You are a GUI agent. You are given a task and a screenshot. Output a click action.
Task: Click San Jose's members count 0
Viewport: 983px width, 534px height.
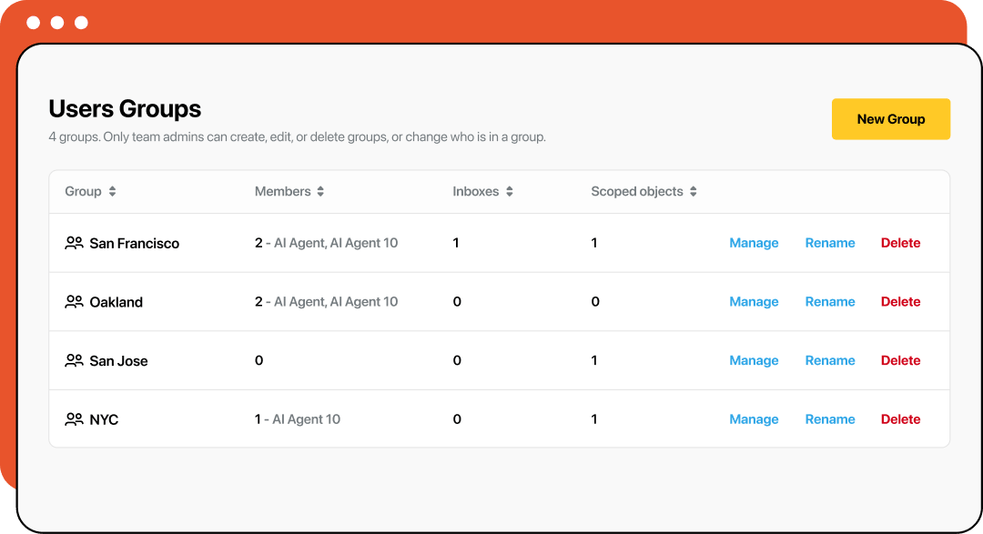click(258, 361)
